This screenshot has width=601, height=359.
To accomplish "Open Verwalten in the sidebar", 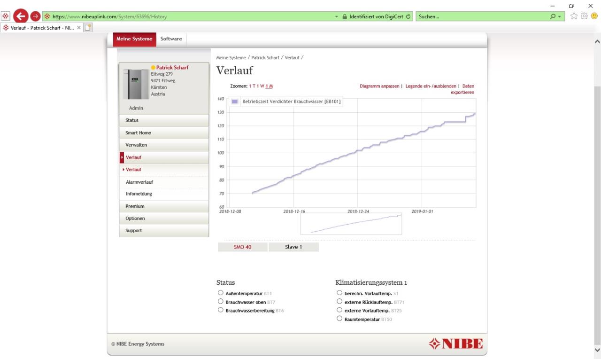I will [164, 145].
